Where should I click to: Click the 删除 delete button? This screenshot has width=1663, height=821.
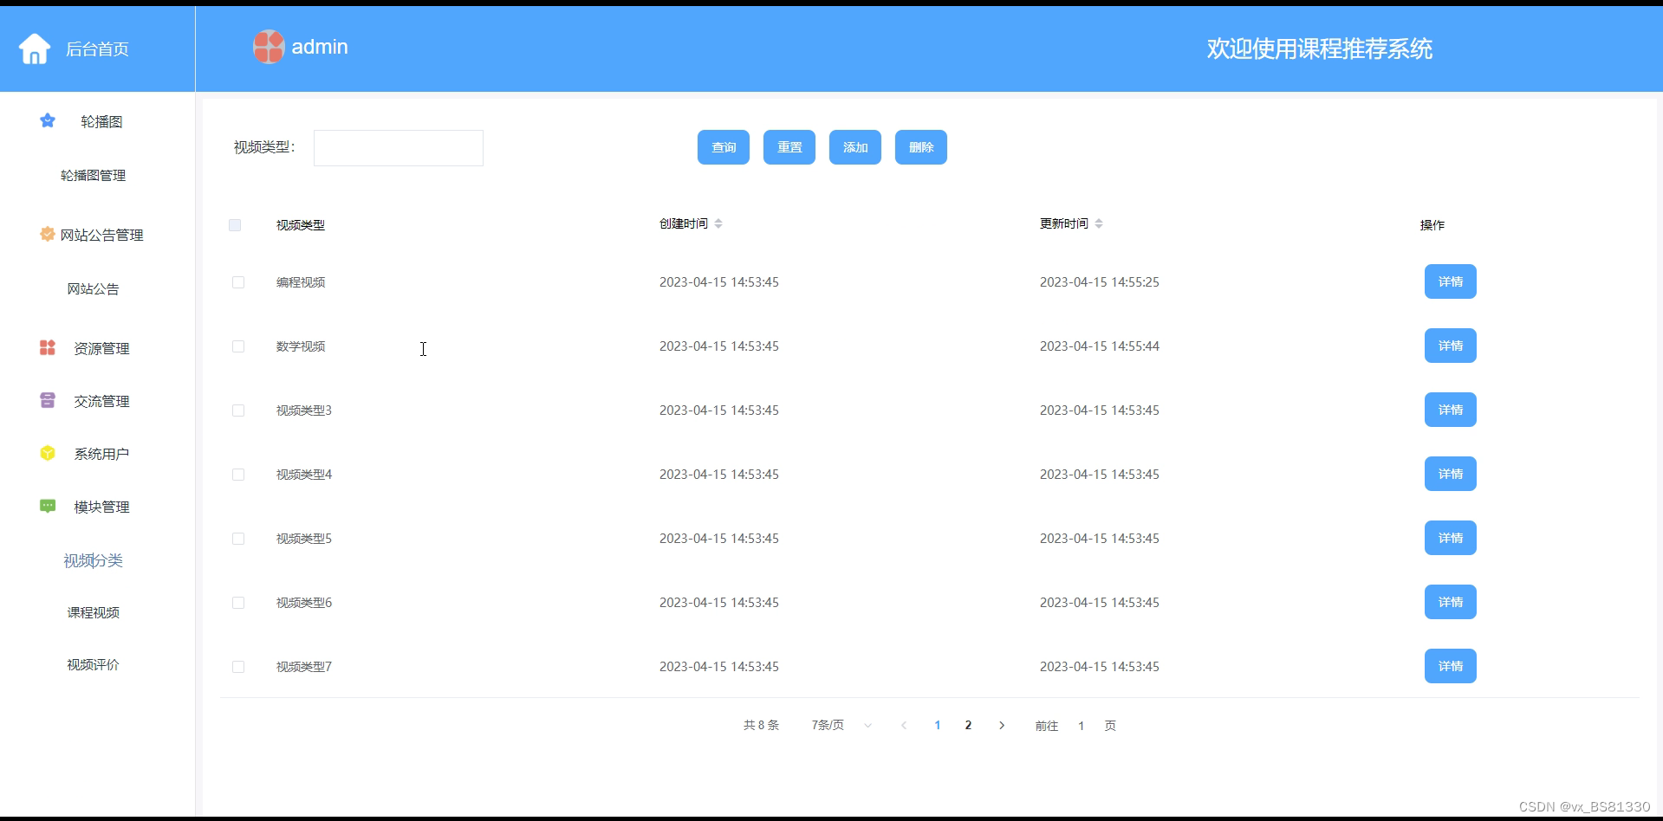[x=921, y=147]
